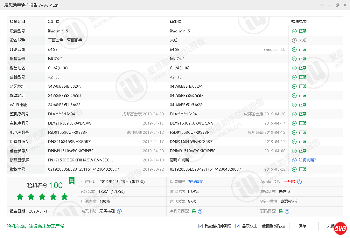Viewport: 350px width, 238px height.
Task: Click the checkmark icon beside 蓝牙地址 result
Action: [293, 86]
